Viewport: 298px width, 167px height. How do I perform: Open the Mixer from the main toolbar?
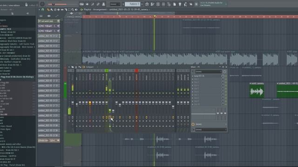tap(163, 4)
